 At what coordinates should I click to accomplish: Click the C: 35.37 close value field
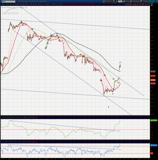pyautogui.click(x=53, y=4)
